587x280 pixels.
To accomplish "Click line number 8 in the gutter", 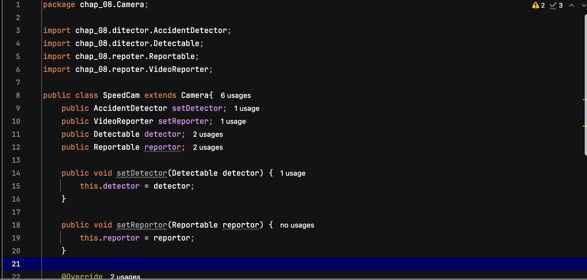I will click(x=18, y=95).
